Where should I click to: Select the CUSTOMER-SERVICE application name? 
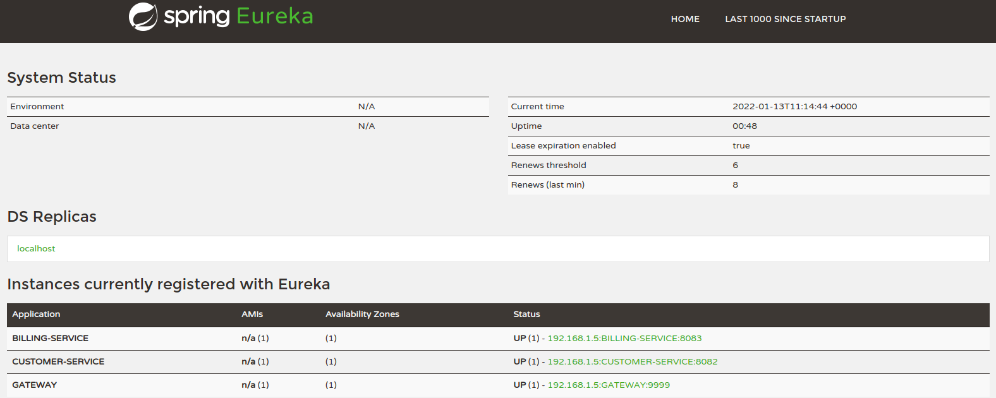tap(58, 362)
